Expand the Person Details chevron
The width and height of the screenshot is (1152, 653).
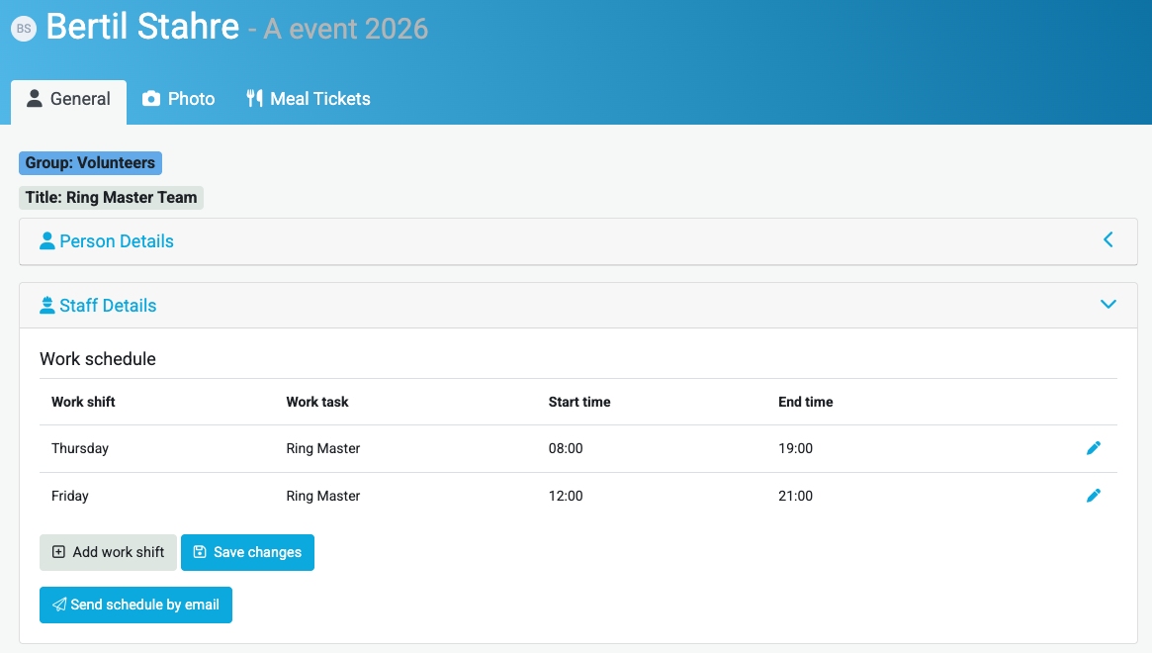(1108, 240)
